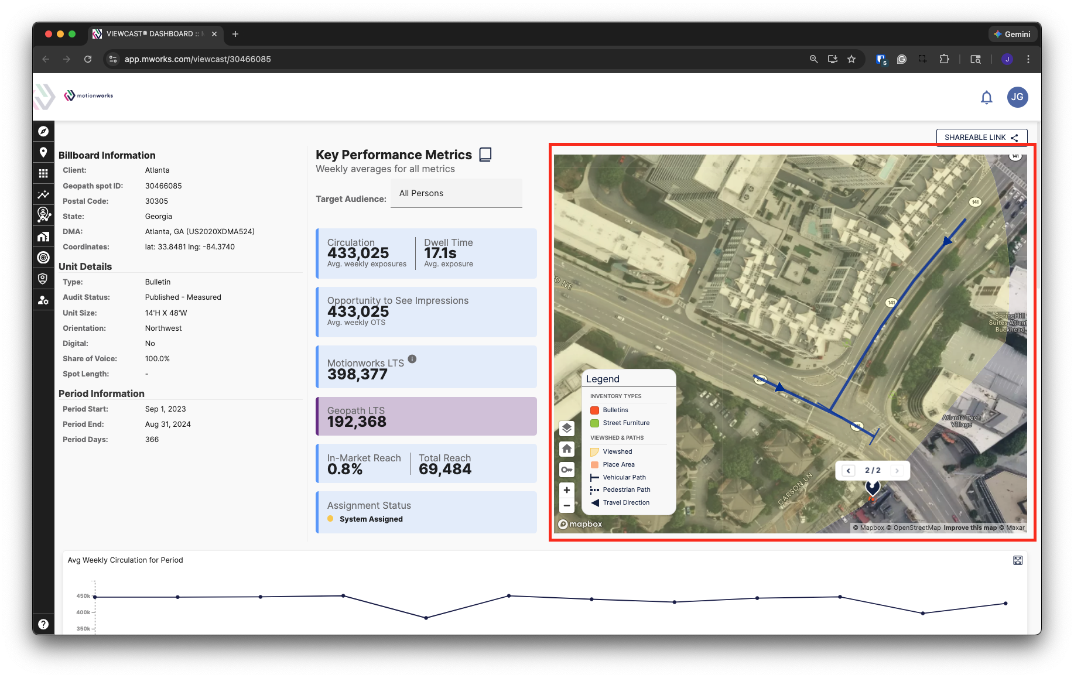
Task: Click Geopath spot ID 30466085
Action: (x=163, y=186)
